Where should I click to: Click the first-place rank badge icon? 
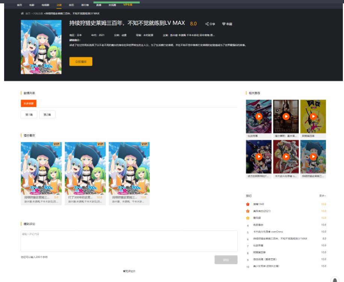coord(248,204)
